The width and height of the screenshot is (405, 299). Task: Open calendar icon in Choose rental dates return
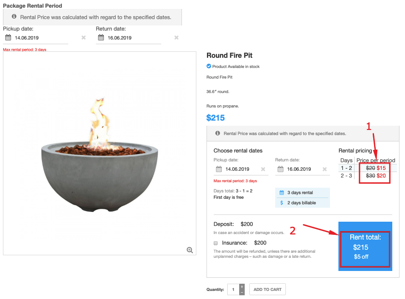280,169
